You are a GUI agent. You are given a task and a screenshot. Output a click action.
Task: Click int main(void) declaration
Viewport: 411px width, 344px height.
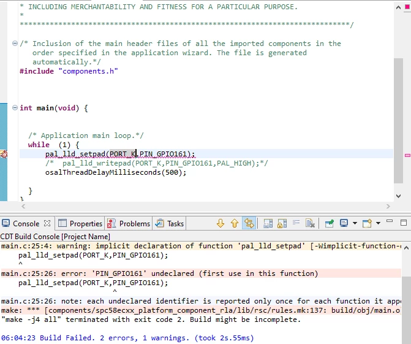point(54,108)
